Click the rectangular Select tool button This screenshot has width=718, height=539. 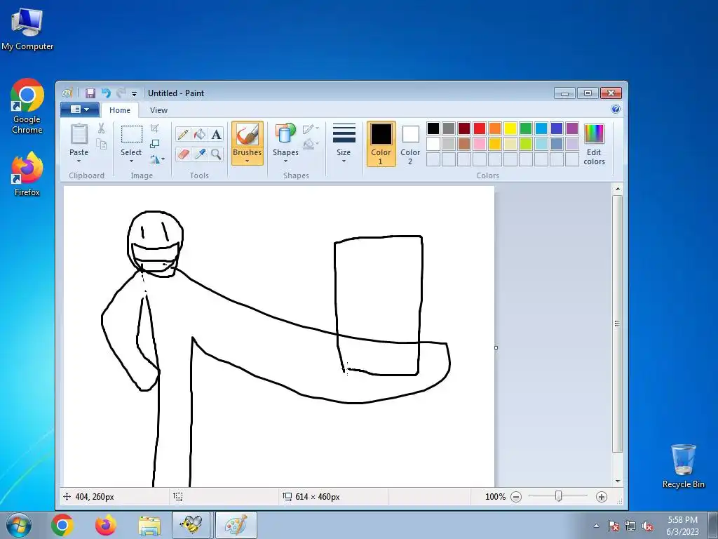pyautogui.click(x=131, y=140)
